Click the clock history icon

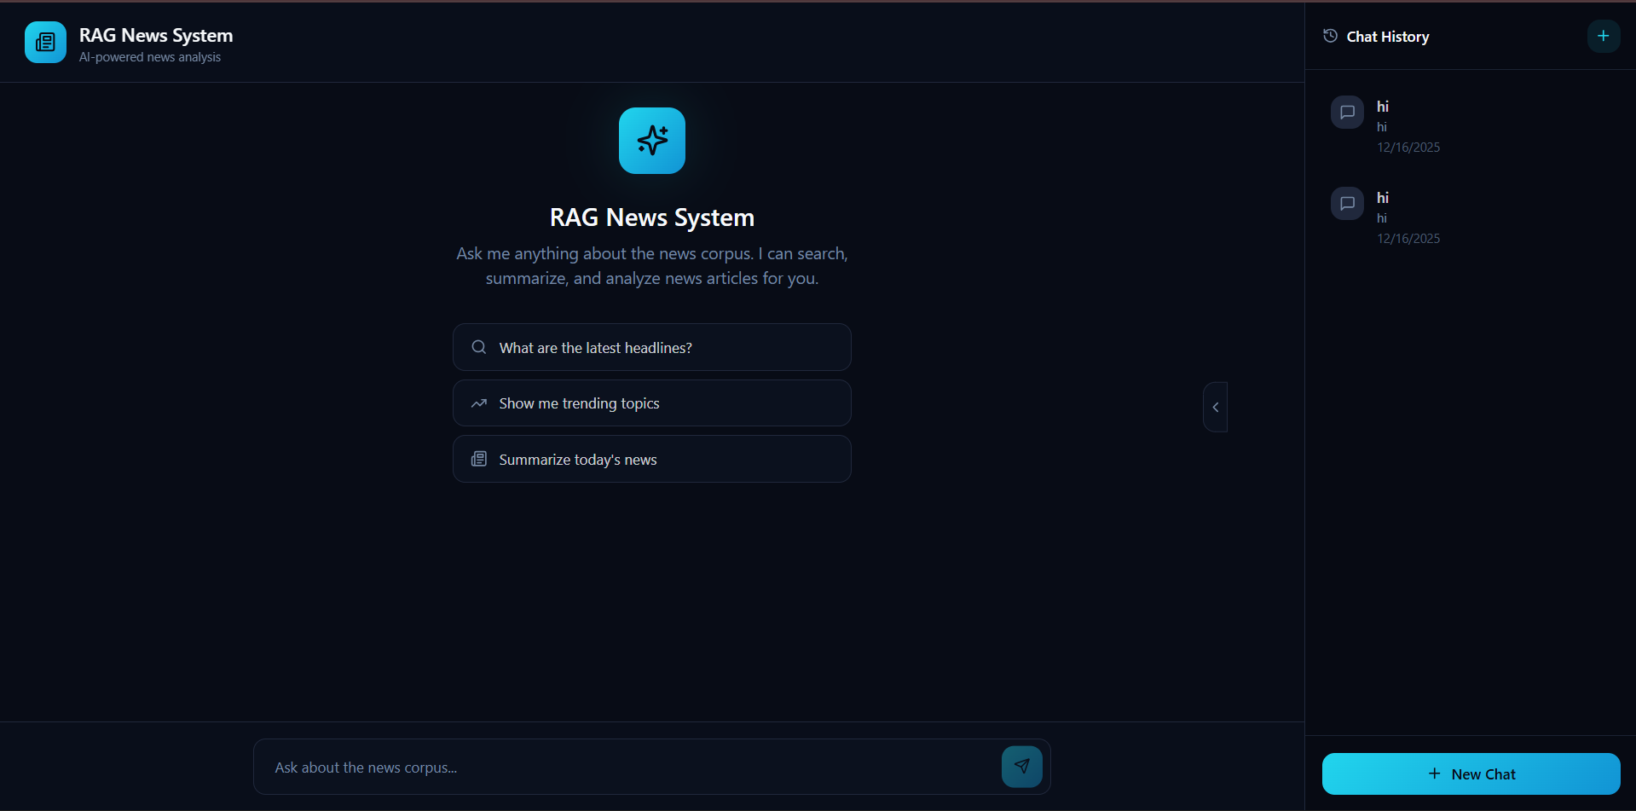(x=1330, y=36)
